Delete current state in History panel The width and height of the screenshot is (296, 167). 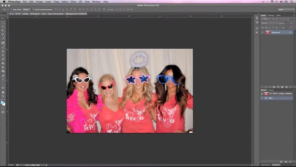290,162
